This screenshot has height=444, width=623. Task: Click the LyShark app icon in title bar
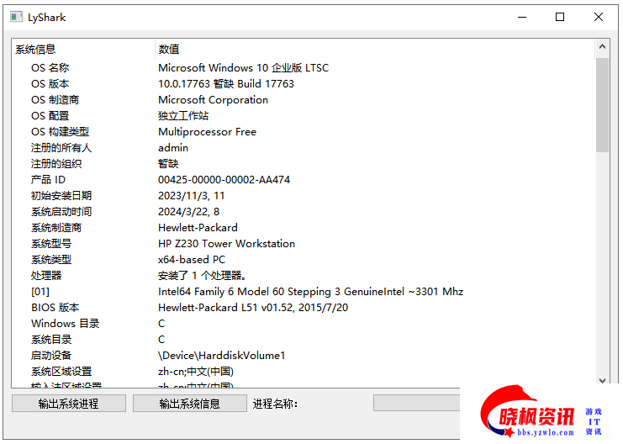click(16, 17)
